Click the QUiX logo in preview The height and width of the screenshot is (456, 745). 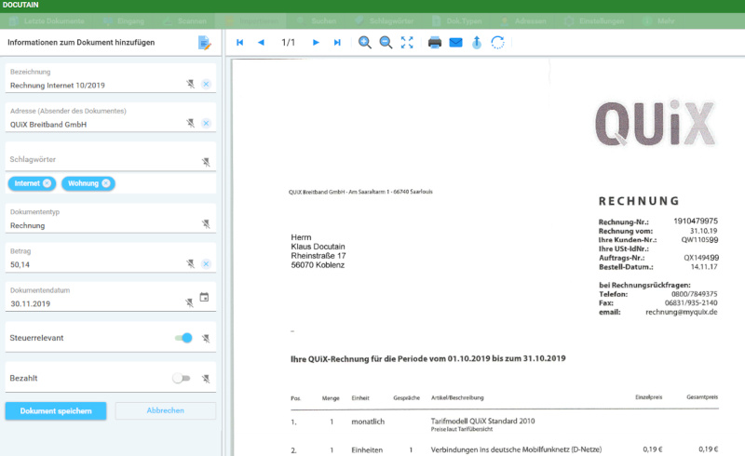(x=656, y=124)
